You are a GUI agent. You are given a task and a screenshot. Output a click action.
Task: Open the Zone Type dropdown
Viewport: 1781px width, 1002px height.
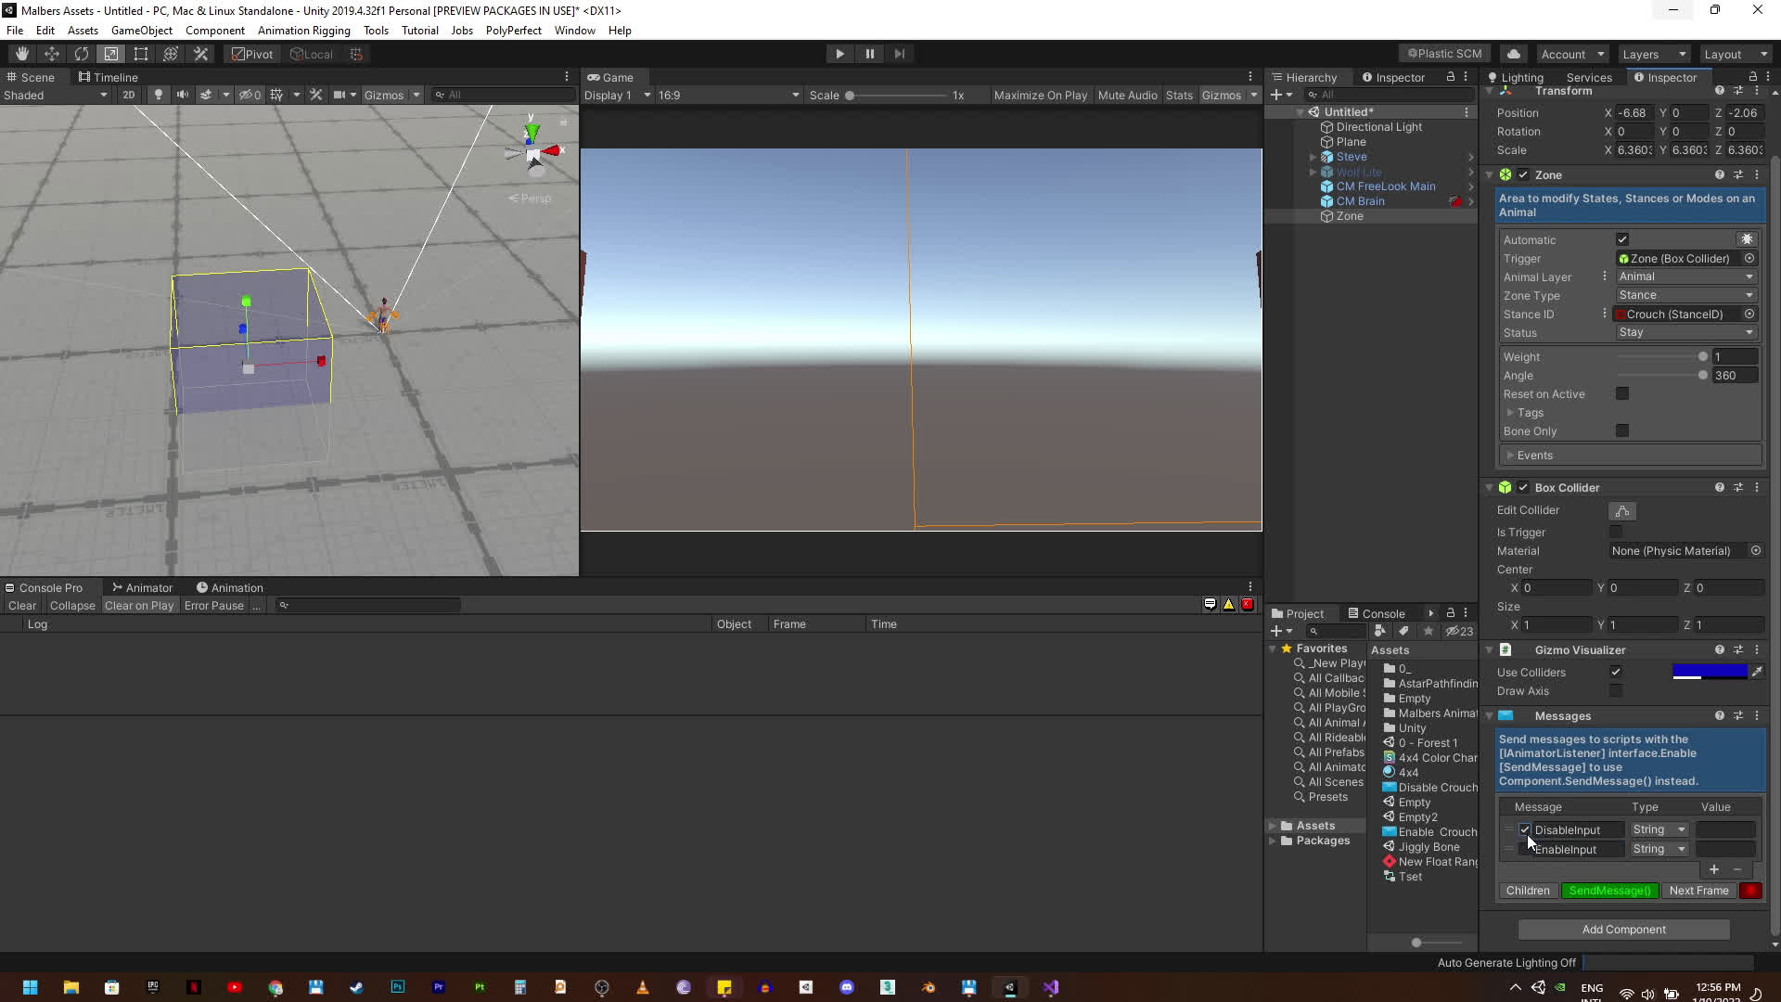point(1685,295)
